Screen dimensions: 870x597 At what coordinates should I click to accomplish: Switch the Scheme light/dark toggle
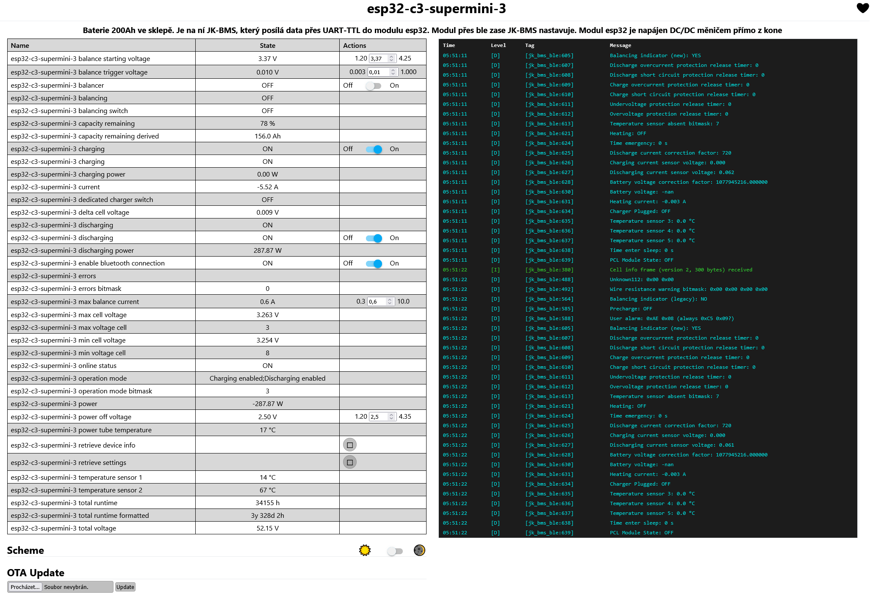point(395,551)
